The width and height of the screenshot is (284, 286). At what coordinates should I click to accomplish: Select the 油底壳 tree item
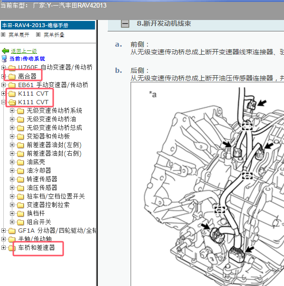pos(36,162)
